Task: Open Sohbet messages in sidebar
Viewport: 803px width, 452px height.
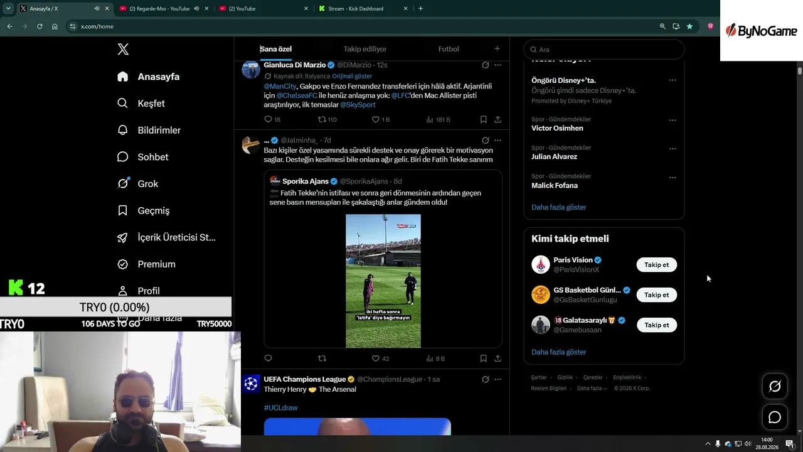Action: pyautogui.click(x=142, y=157)
